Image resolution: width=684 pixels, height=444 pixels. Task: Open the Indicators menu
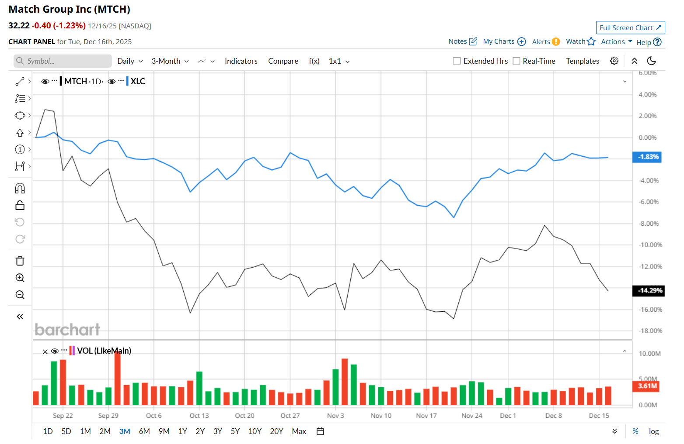[241, 61]
